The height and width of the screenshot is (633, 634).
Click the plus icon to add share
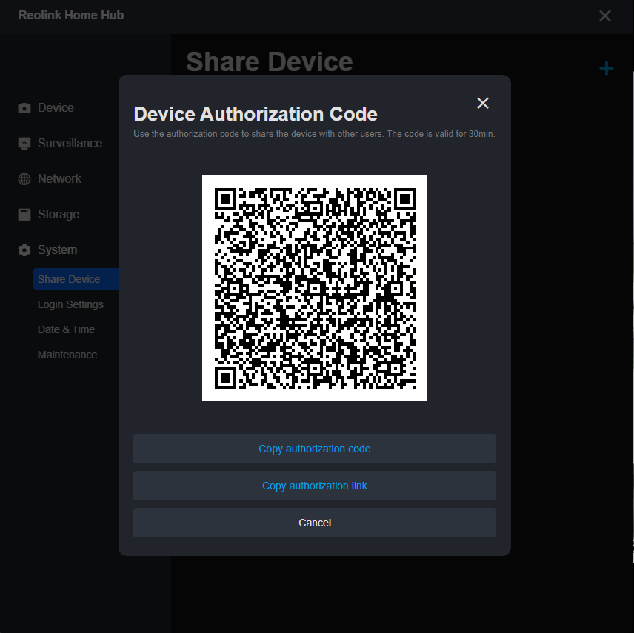click(606, 68)
